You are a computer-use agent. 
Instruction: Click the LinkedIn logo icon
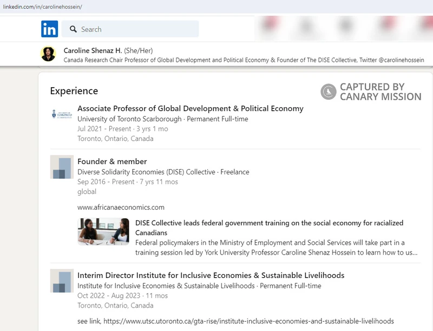click(49, 29)
